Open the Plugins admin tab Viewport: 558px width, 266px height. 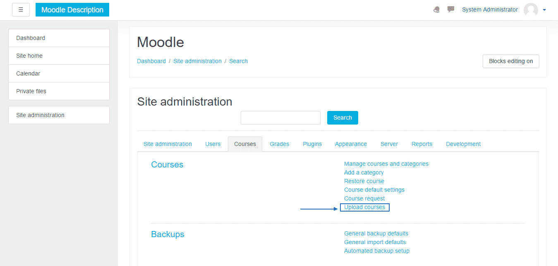(312, 144)
